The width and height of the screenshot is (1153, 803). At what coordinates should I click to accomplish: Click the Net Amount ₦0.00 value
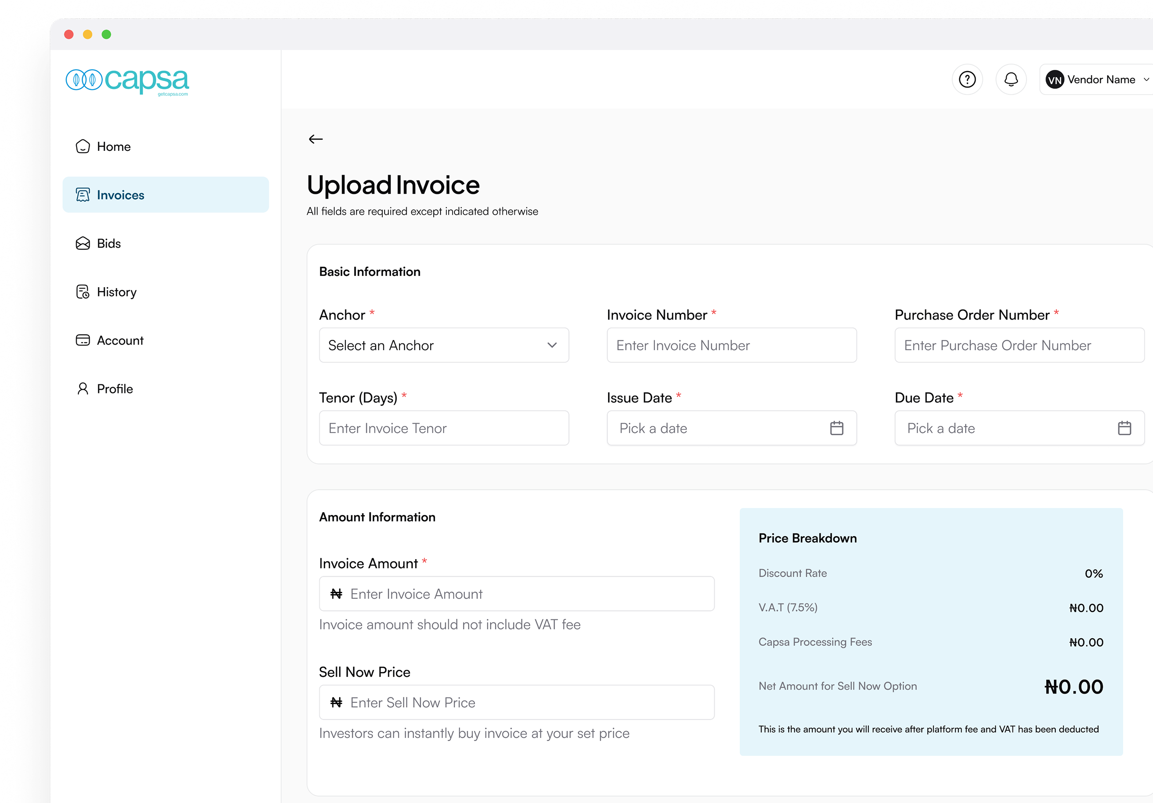1074,686
